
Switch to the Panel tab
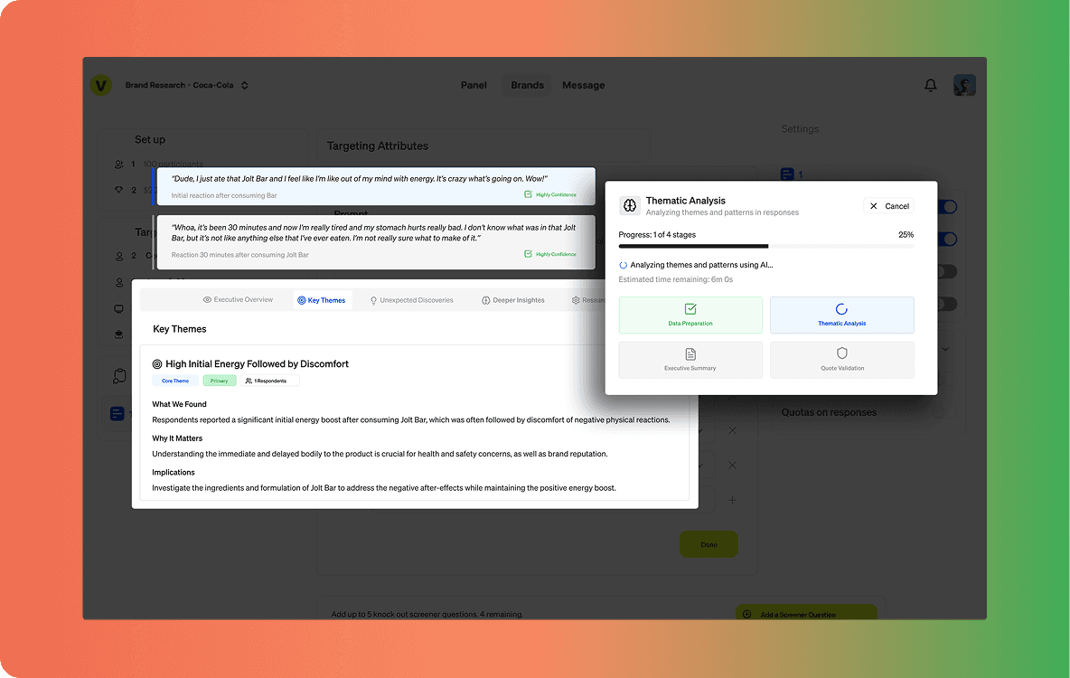pyautogui.click(x=474, y=85)
